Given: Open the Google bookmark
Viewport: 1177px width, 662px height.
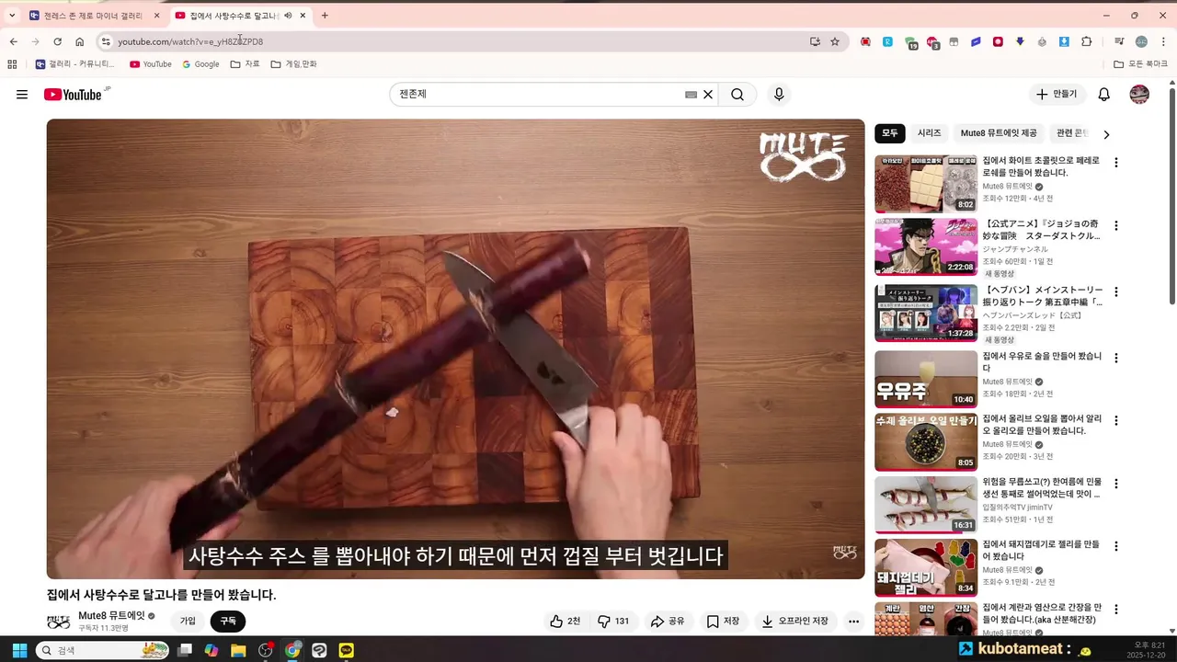Looking at the screenshot, I should point(200,64).
